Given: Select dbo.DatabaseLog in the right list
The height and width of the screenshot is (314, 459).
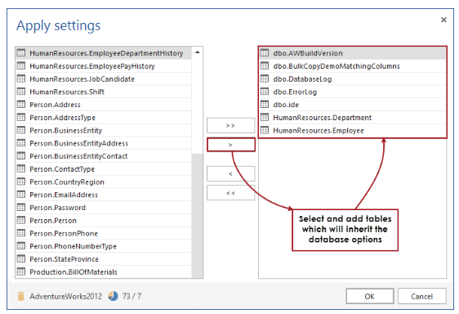Looking at the screenshot, I should [353, 78].
